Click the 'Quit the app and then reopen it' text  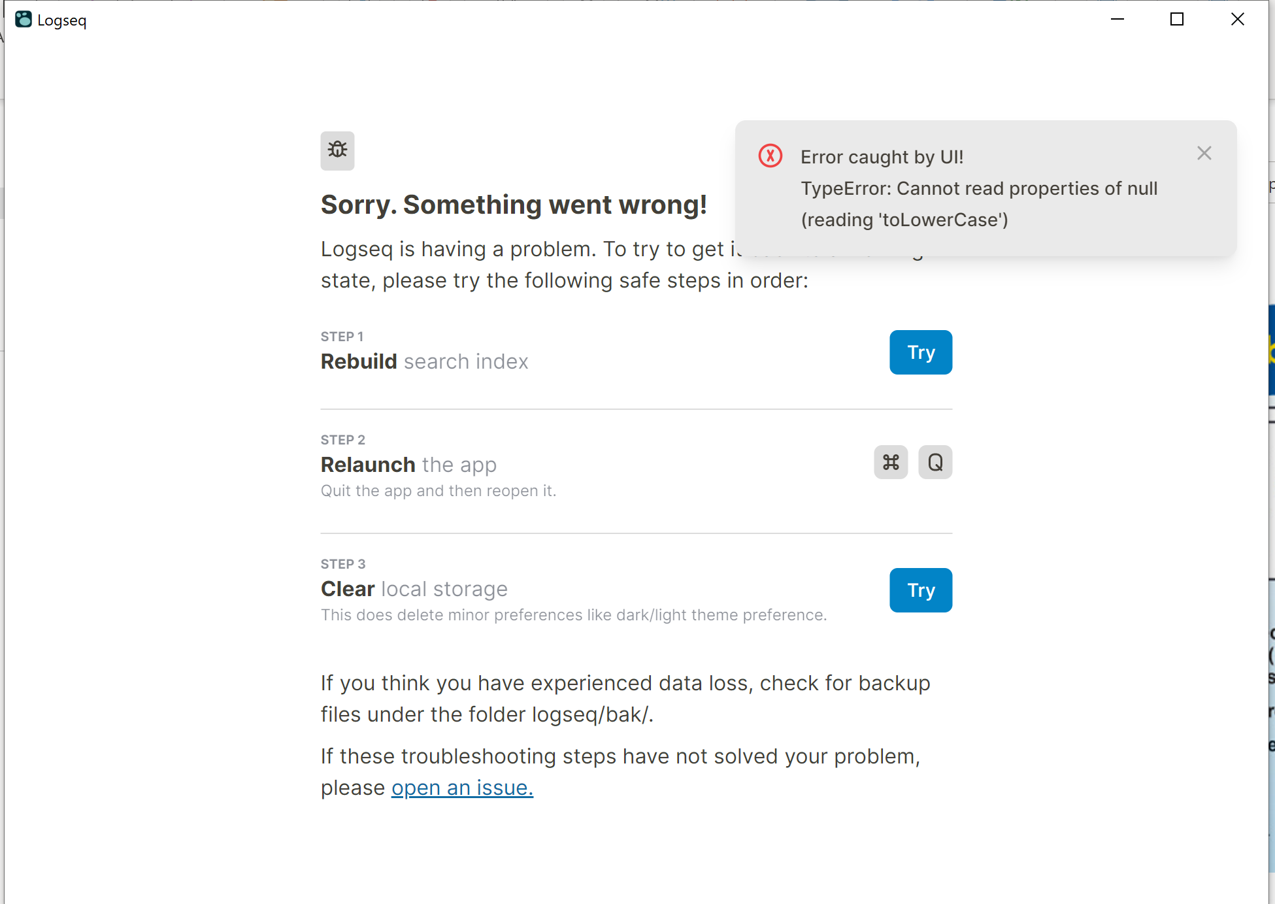(x=439, y=490)
